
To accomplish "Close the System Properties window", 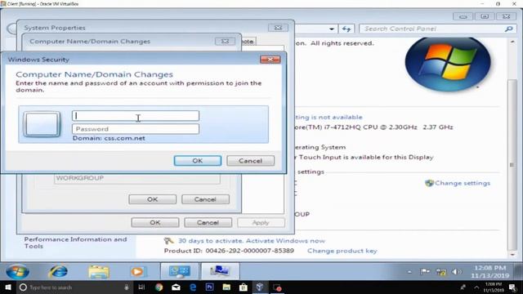I will (278, 28).
